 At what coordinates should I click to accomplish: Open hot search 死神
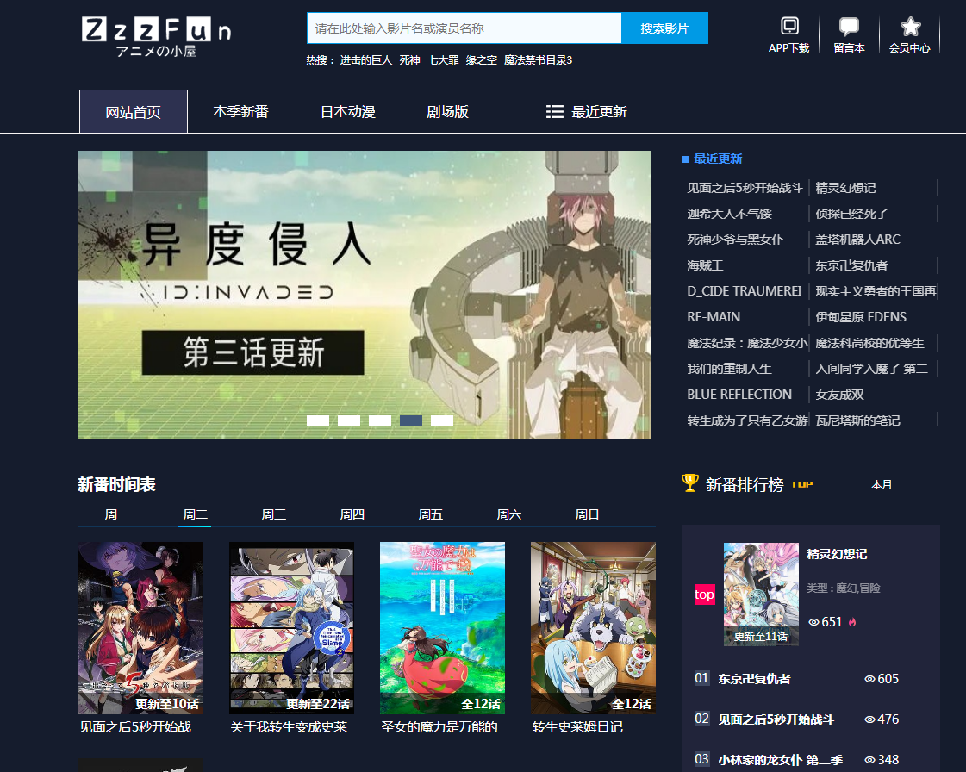click(x=409, y=59)
